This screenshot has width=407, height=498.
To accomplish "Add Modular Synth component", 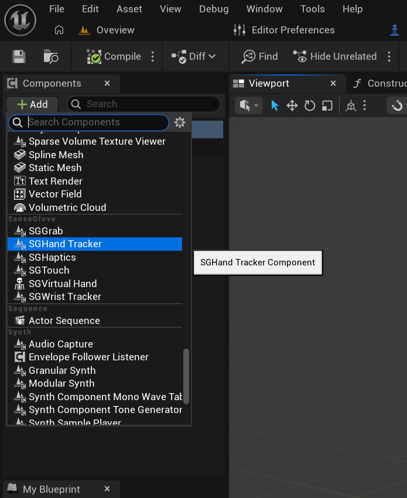I will [x=95, y=383].
